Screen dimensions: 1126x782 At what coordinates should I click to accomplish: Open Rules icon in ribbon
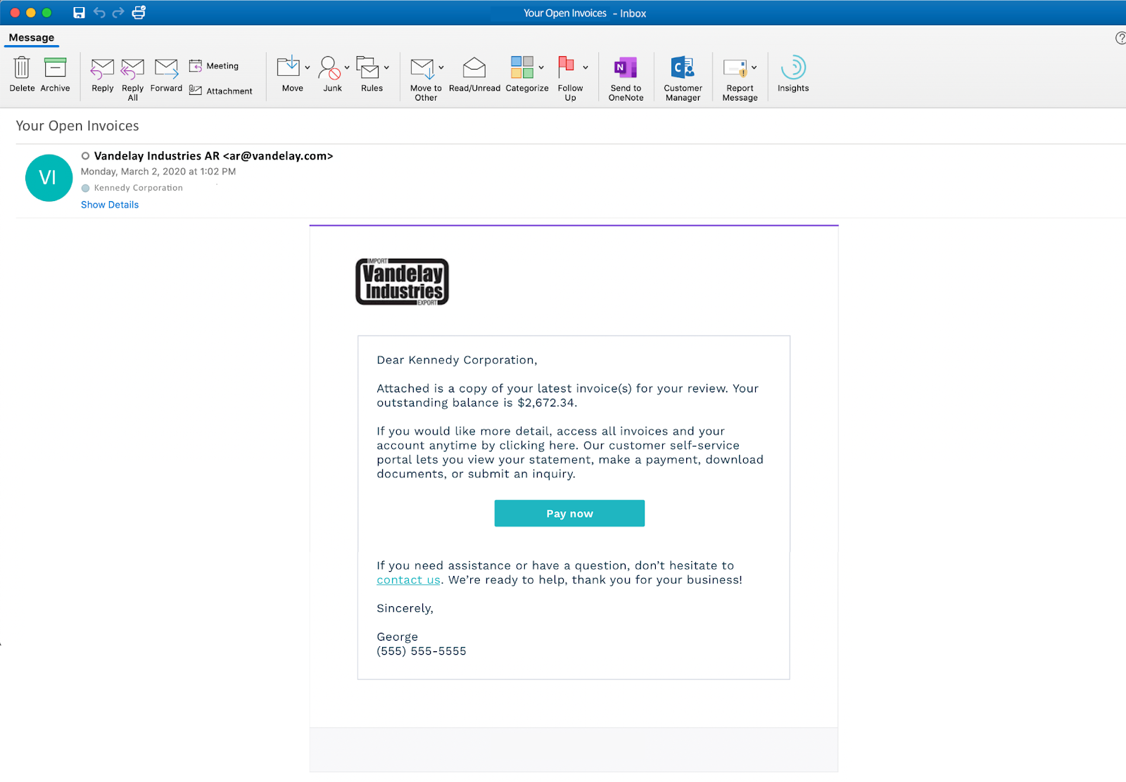tap(367, 68)
